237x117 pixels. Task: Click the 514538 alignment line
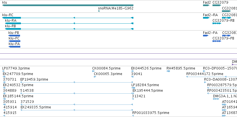tap(77, 93)
